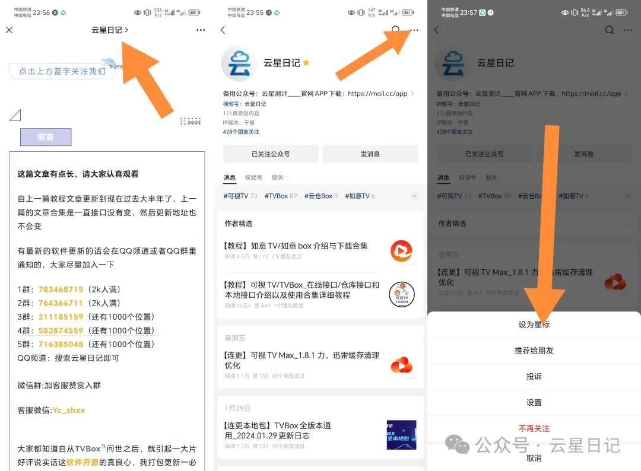
Task: Choose 推荐给朋友 in the action sheet
Action: [534, 351]
